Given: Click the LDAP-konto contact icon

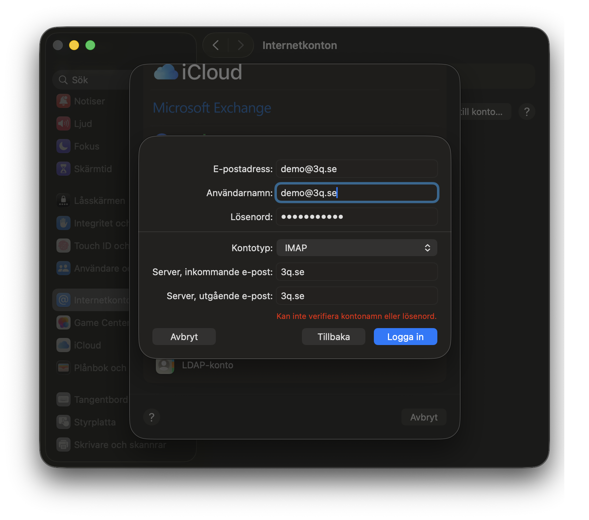Looking at the screenshot, I should 165,365.
